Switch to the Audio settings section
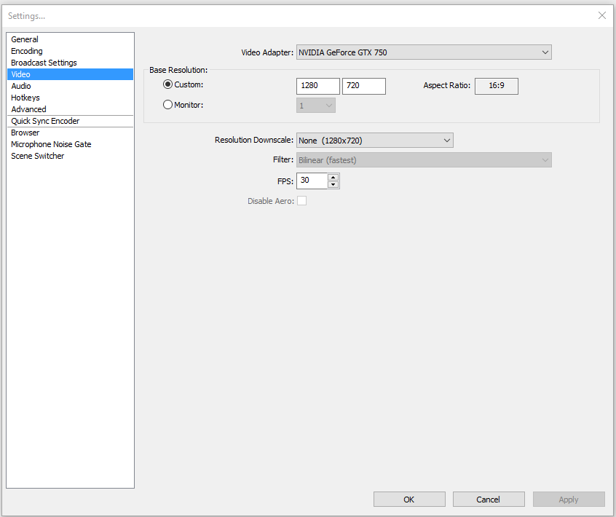Viewport: 616px width, 517px height. [x=70, y=86]
